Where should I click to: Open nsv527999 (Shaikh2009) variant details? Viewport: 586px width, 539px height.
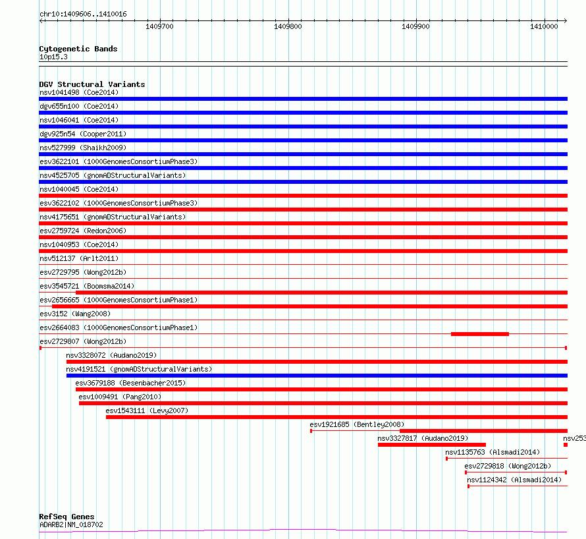point(83,148)
